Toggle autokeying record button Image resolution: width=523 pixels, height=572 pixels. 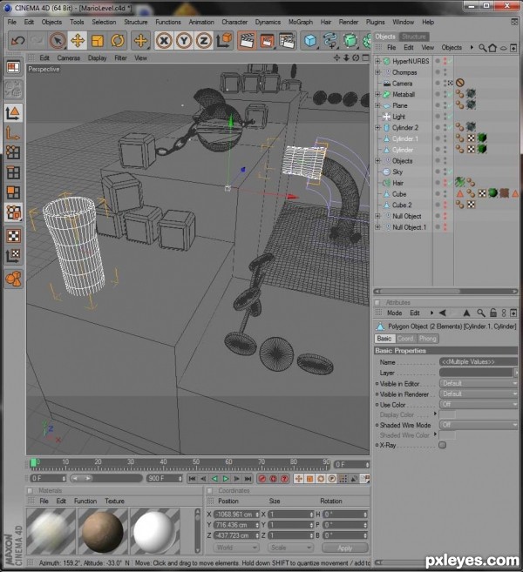(x=273, y=478)
